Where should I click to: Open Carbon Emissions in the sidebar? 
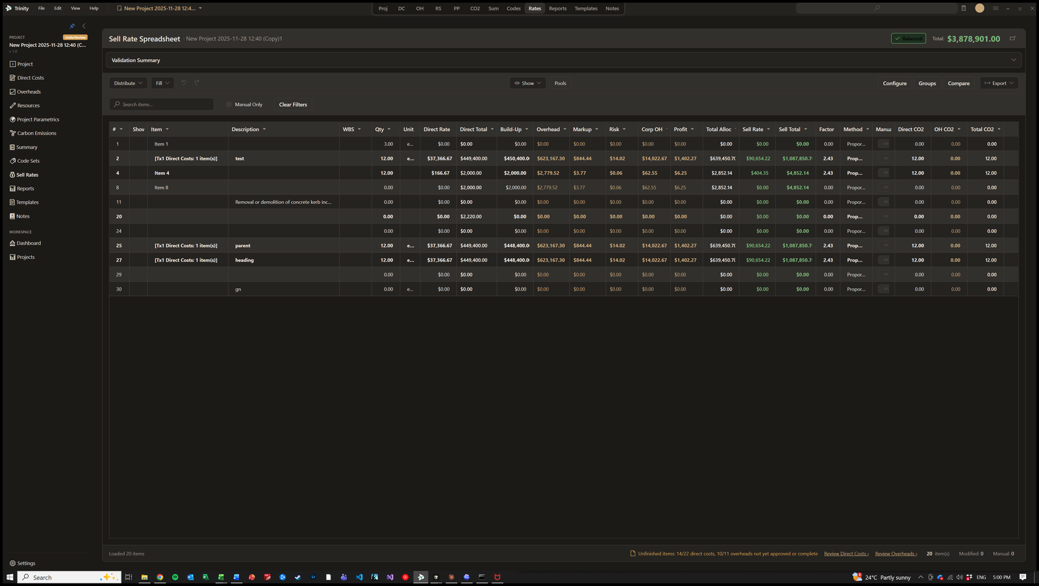33,133
